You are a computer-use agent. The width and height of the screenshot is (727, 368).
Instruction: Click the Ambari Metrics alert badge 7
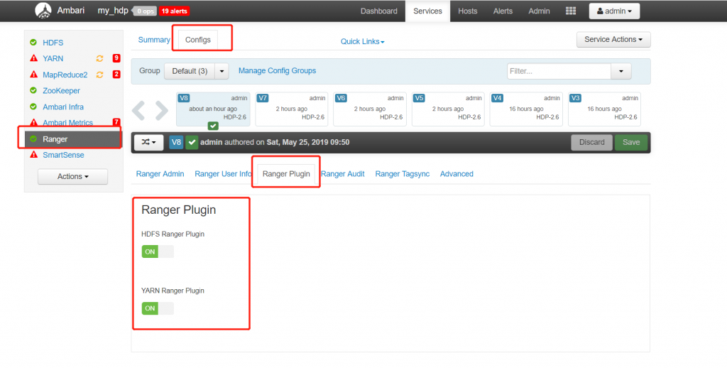point(116,122)
